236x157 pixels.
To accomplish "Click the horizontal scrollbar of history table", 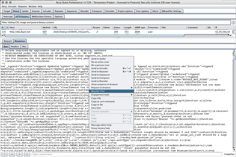I will [x=94, y=35].
